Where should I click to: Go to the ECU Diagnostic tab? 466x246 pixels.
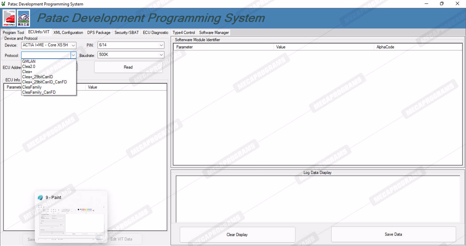(x=156, y=33)
